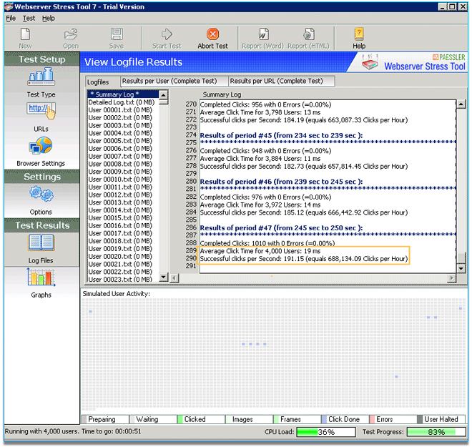Abort the running test

[212, 38]
